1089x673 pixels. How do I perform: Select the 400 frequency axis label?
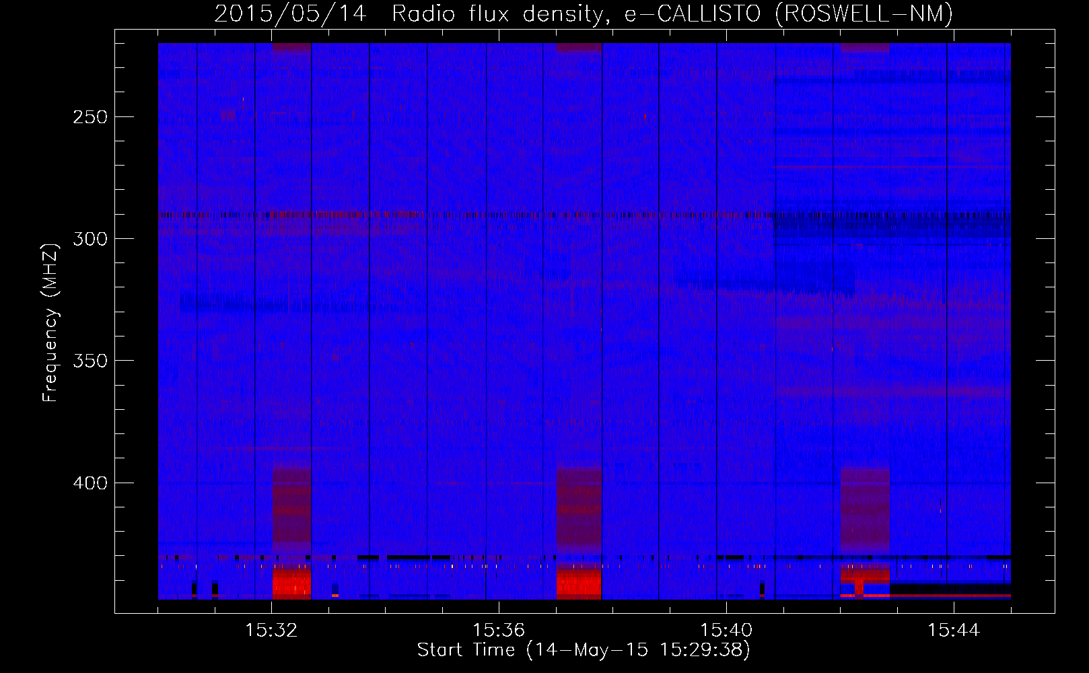pyautogui.click(x=90, y=483)
